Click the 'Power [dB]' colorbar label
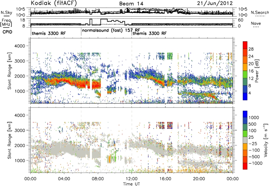Viewport: 269px width, 186px height. [x=257, y=71]
